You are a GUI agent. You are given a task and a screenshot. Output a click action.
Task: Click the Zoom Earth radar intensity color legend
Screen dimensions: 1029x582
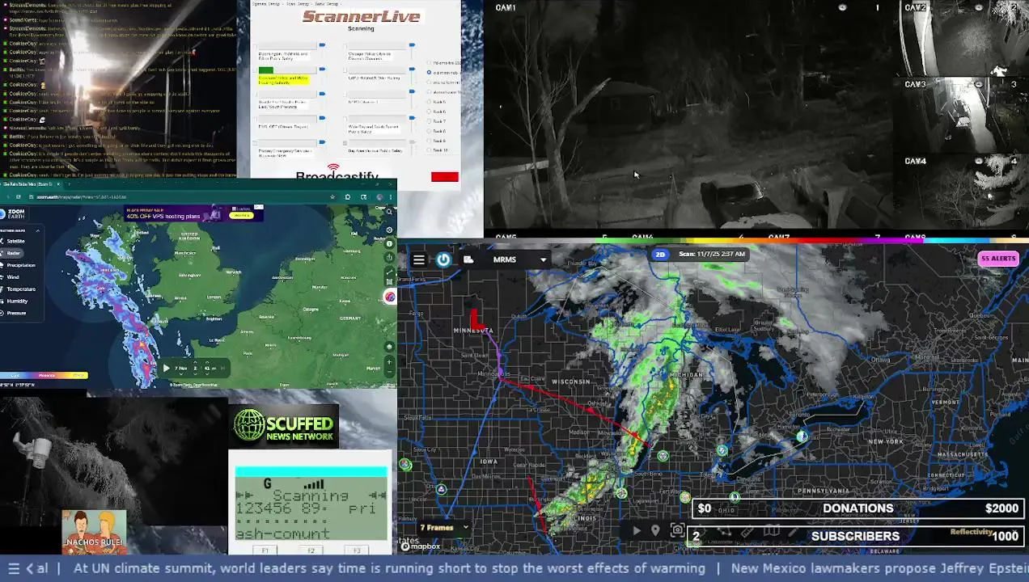pos(44,376)
